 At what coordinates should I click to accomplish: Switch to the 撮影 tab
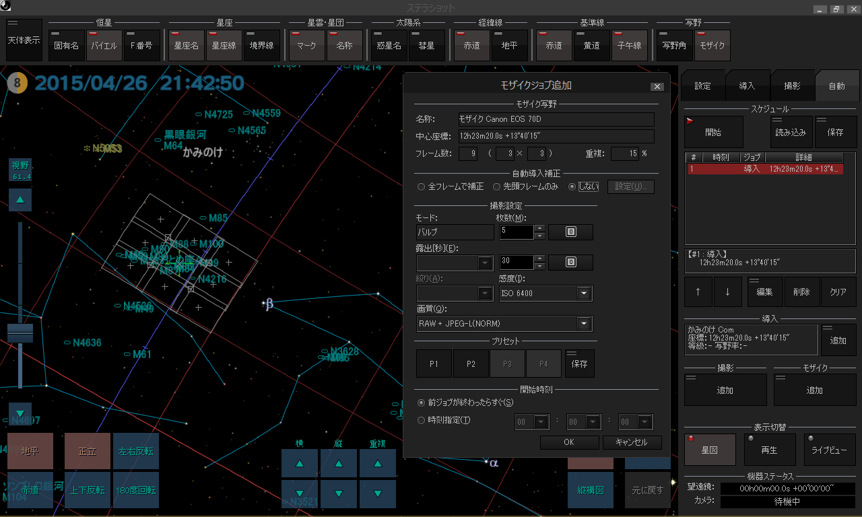pos(792,86)
